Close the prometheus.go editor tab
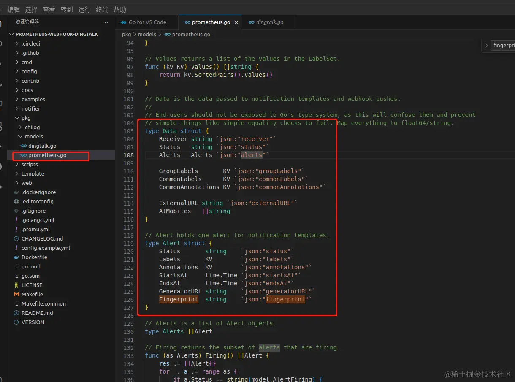 click(236, 22)
